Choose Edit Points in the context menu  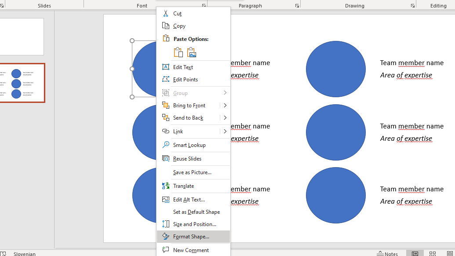click(x=193, y=79)
